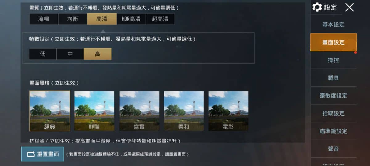Switch to the 操控 tab
370x166 pixels.
coord(333,60)
